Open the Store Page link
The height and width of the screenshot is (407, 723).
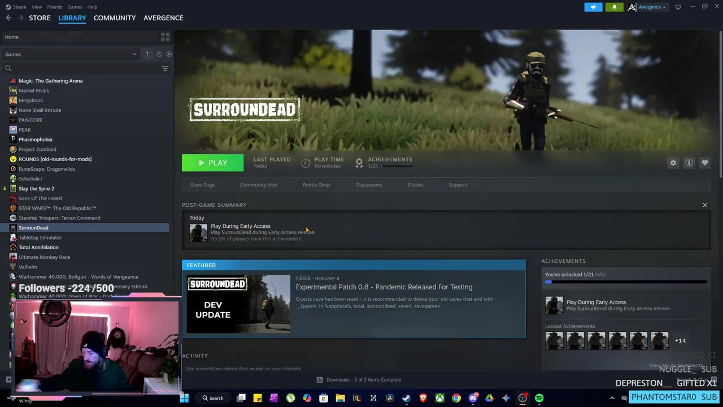tap(202, 185)
